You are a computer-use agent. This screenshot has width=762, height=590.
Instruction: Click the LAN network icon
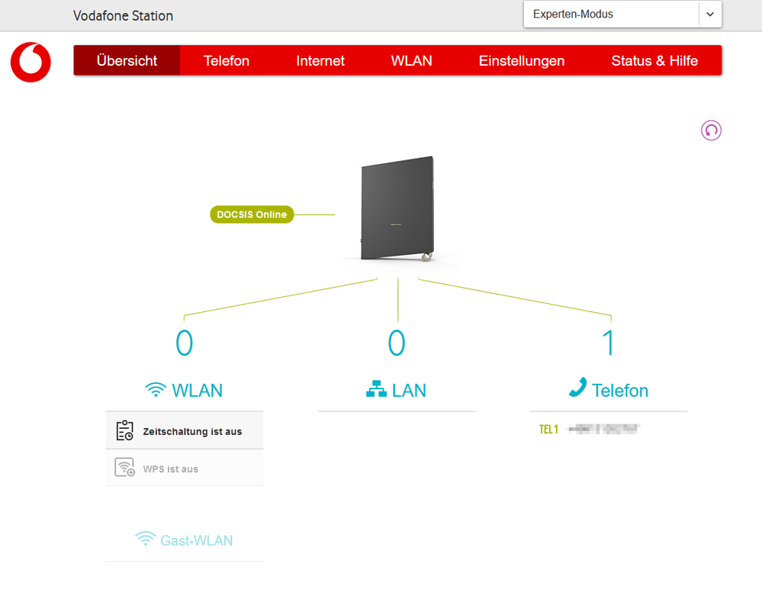[x=376, y=389]
